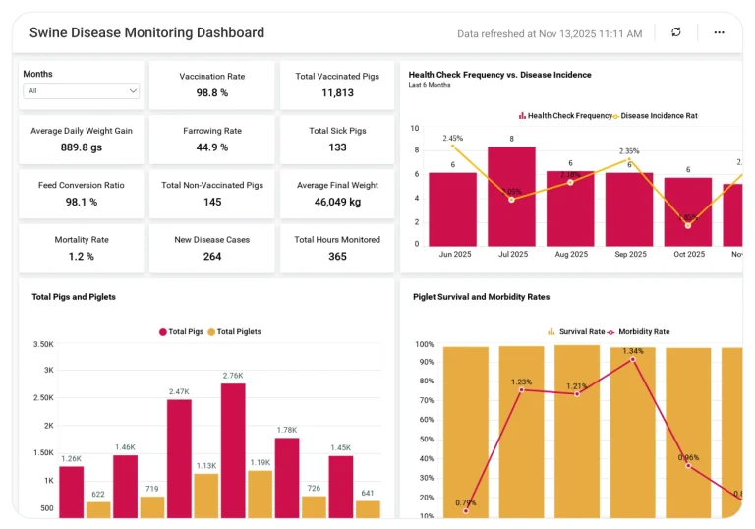Image resolution: width=755 pixels, height=529 pixels.
Task: Click the Swine Disease Monitoring Dashboard title
Action: coord(146,32)
